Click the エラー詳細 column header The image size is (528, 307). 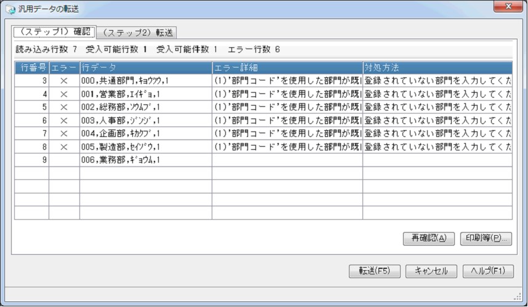click(287, 67)
